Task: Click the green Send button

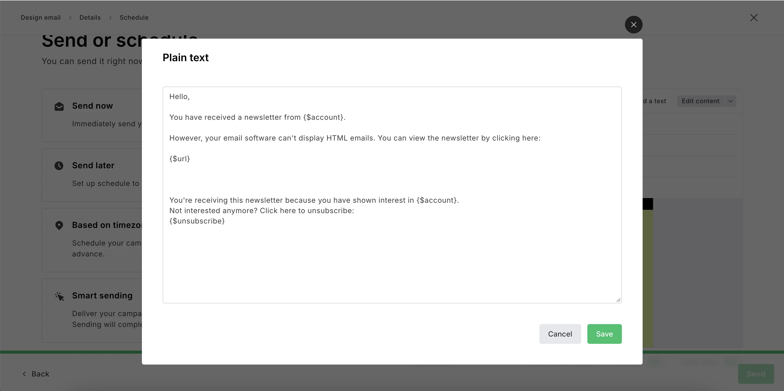Action: (756, 374)
